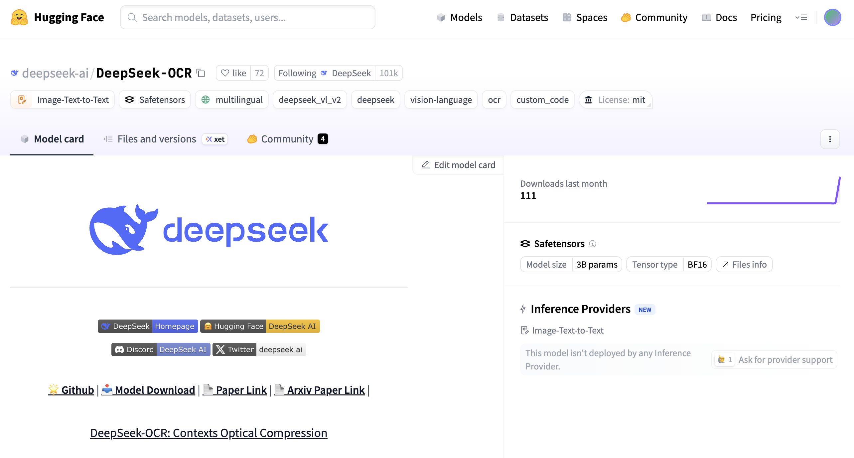This screenshot has height=458, width=854.
Task: Toggle like on the DeepSeek-OCR model
Action: coord(233,73)
